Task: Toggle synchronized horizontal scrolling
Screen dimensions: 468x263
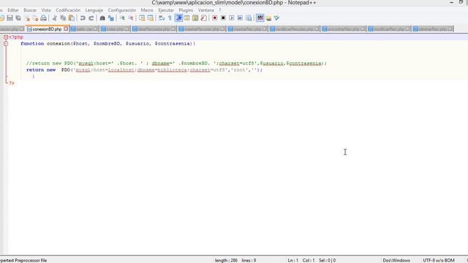Action: [151, 18]
